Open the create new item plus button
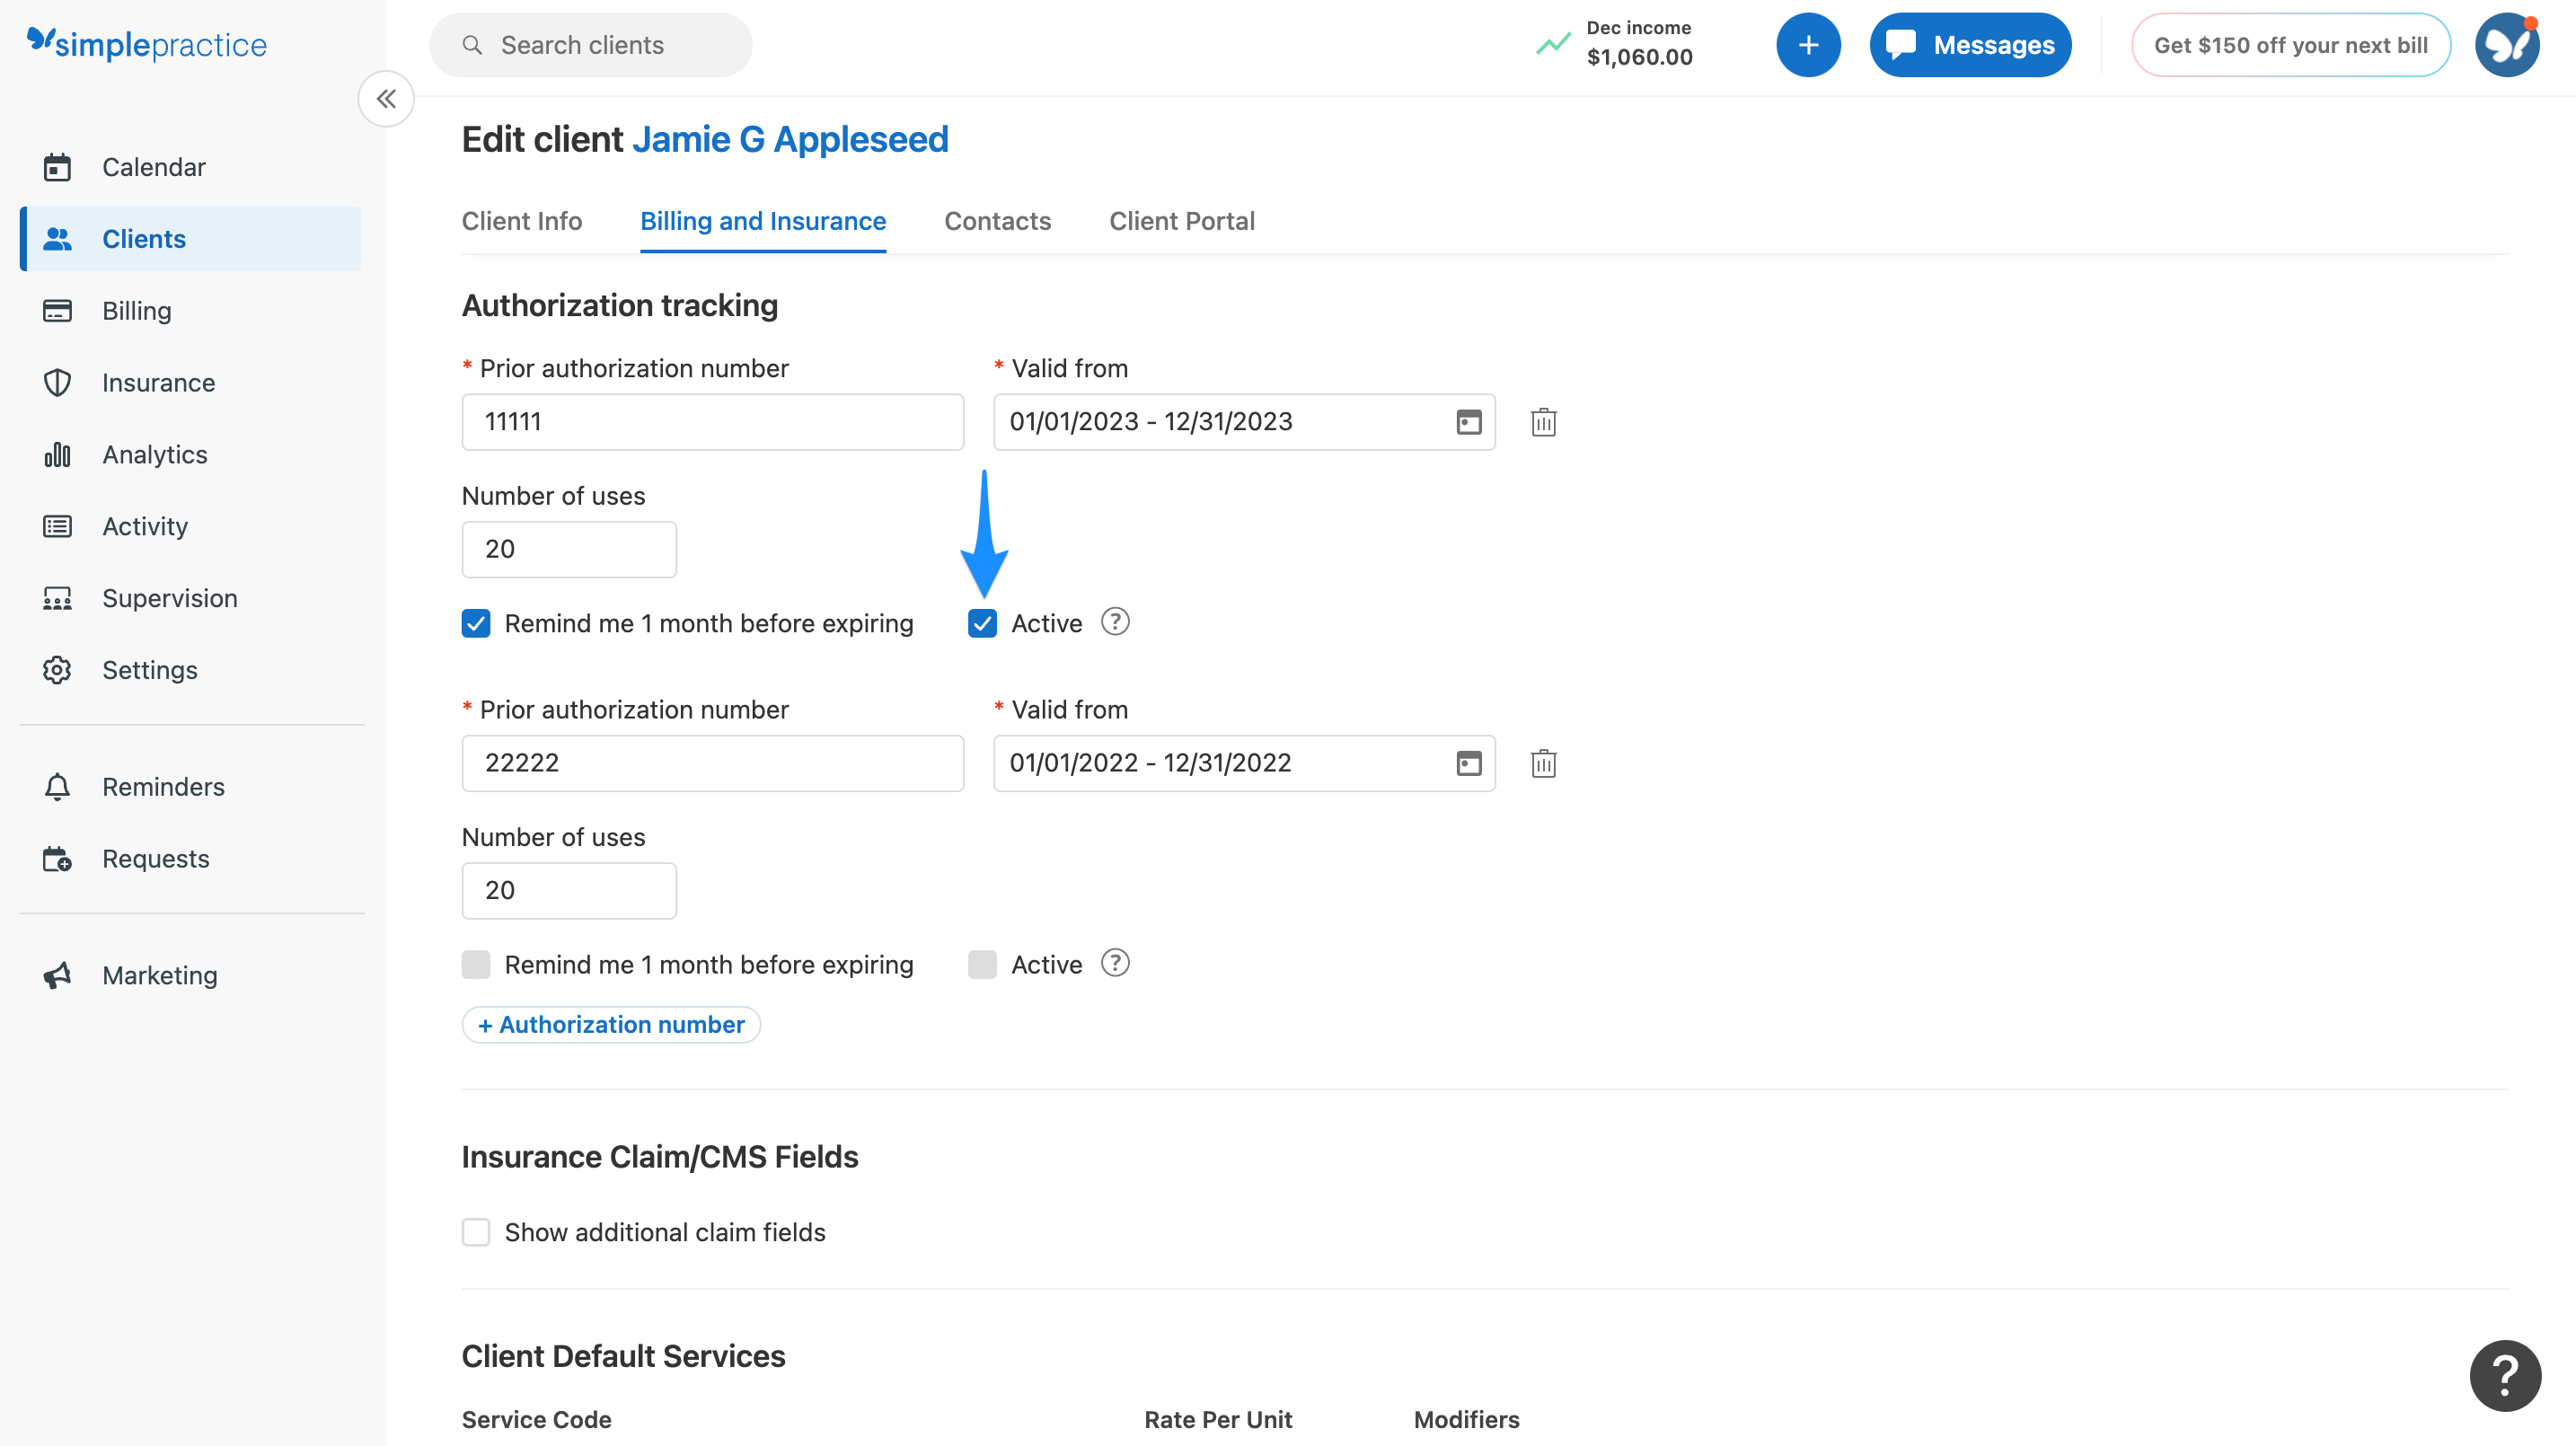Image resolution: width=2576 pixels, height=1446 pixels. click(x=1808, y=44)
